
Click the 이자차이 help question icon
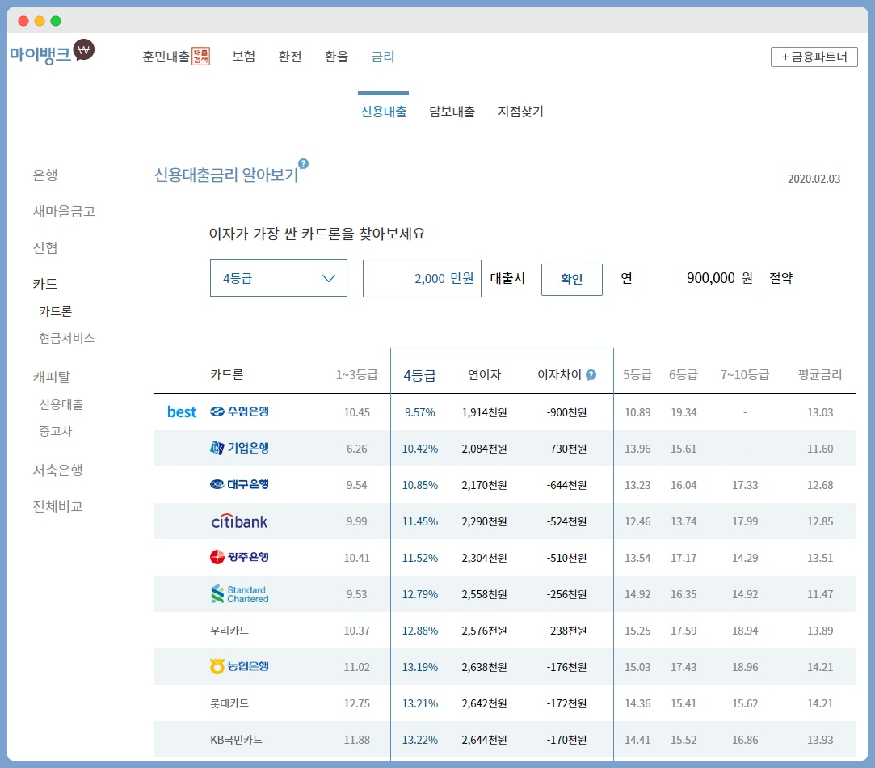click(x=591, y=375)
